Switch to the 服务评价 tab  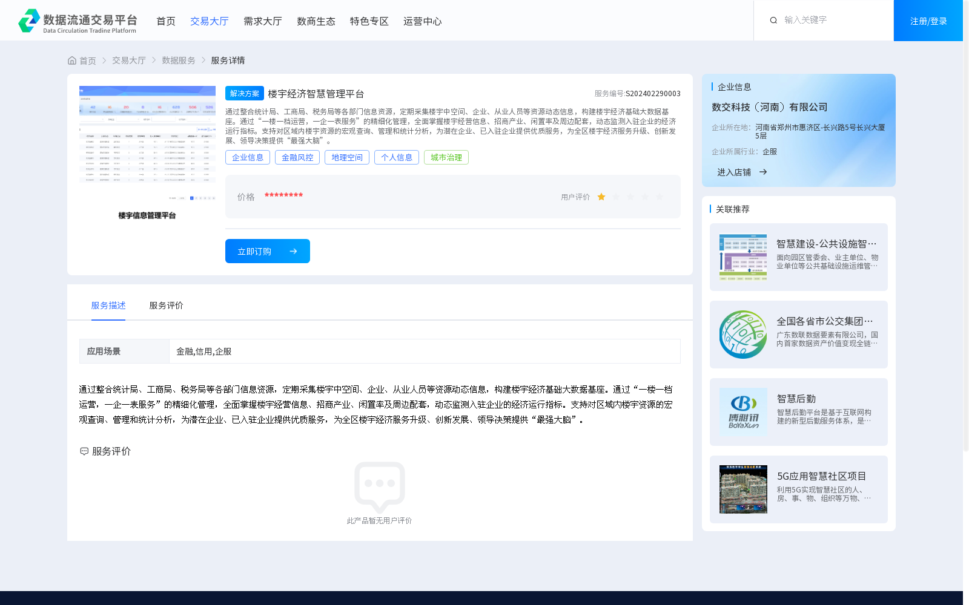[x=166, y=306]
